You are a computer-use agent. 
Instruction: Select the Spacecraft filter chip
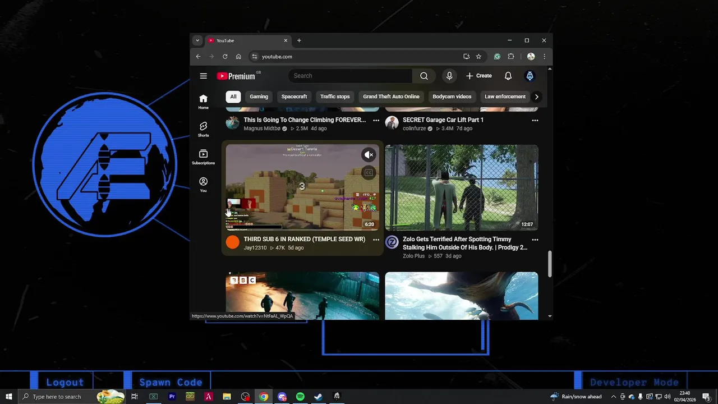point(294,97)
